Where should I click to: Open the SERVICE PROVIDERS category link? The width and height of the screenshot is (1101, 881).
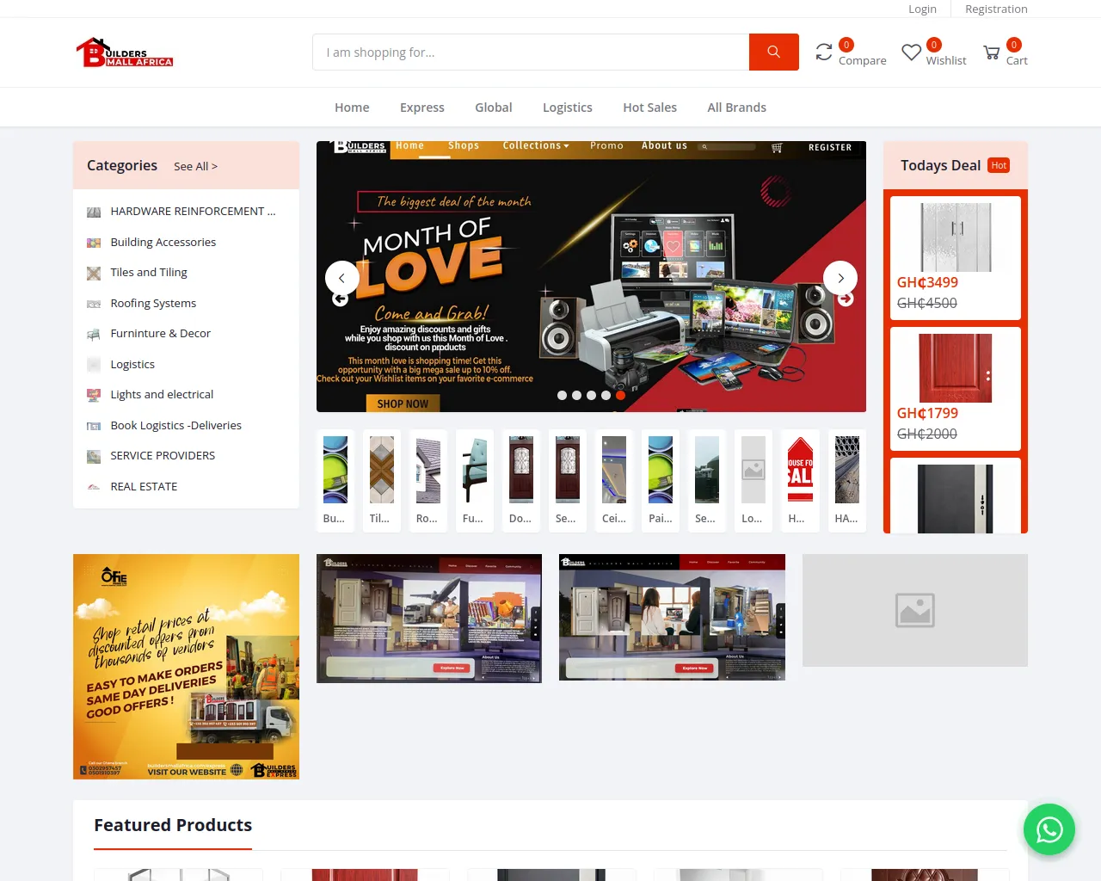(x=163, y=456)
